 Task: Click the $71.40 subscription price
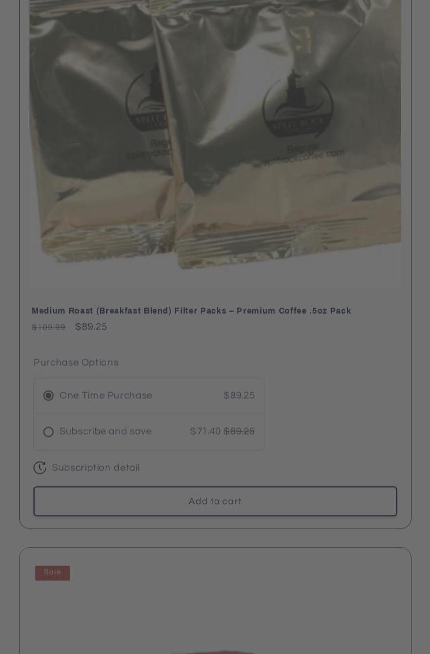click(x=205, y=431)
